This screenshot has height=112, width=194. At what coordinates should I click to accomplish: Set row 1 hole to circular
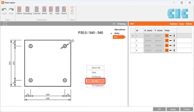167,36
